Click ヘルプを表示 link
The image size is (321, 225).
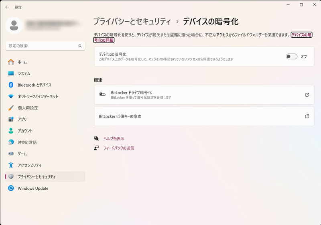[x=114, y=138]
